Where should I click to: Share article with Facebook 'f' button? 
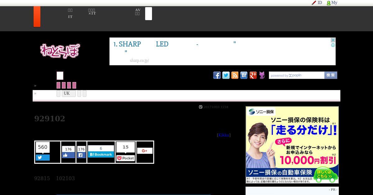click(81, 155)
